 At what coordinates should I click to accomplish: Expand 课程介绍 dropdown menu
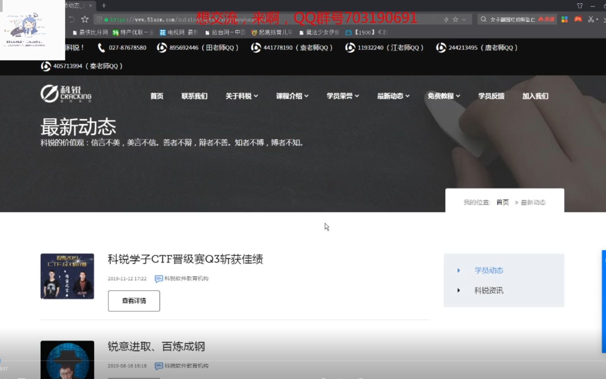pos(292,96)
